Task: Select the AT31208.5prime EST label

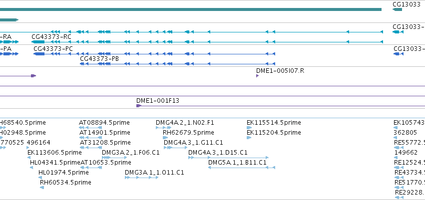Action: pyautogui.click(x=105, y=142)
